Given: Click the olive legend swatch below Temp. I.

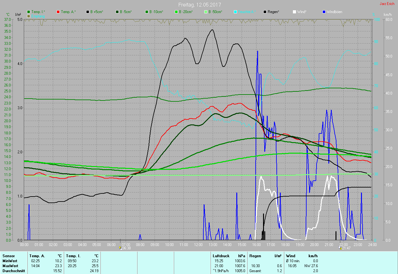Looking at the screenshot, I should 29,16.
